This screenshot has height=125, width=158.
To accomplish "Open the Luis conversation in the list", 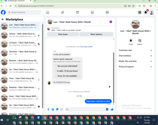I will coord(20,26).
